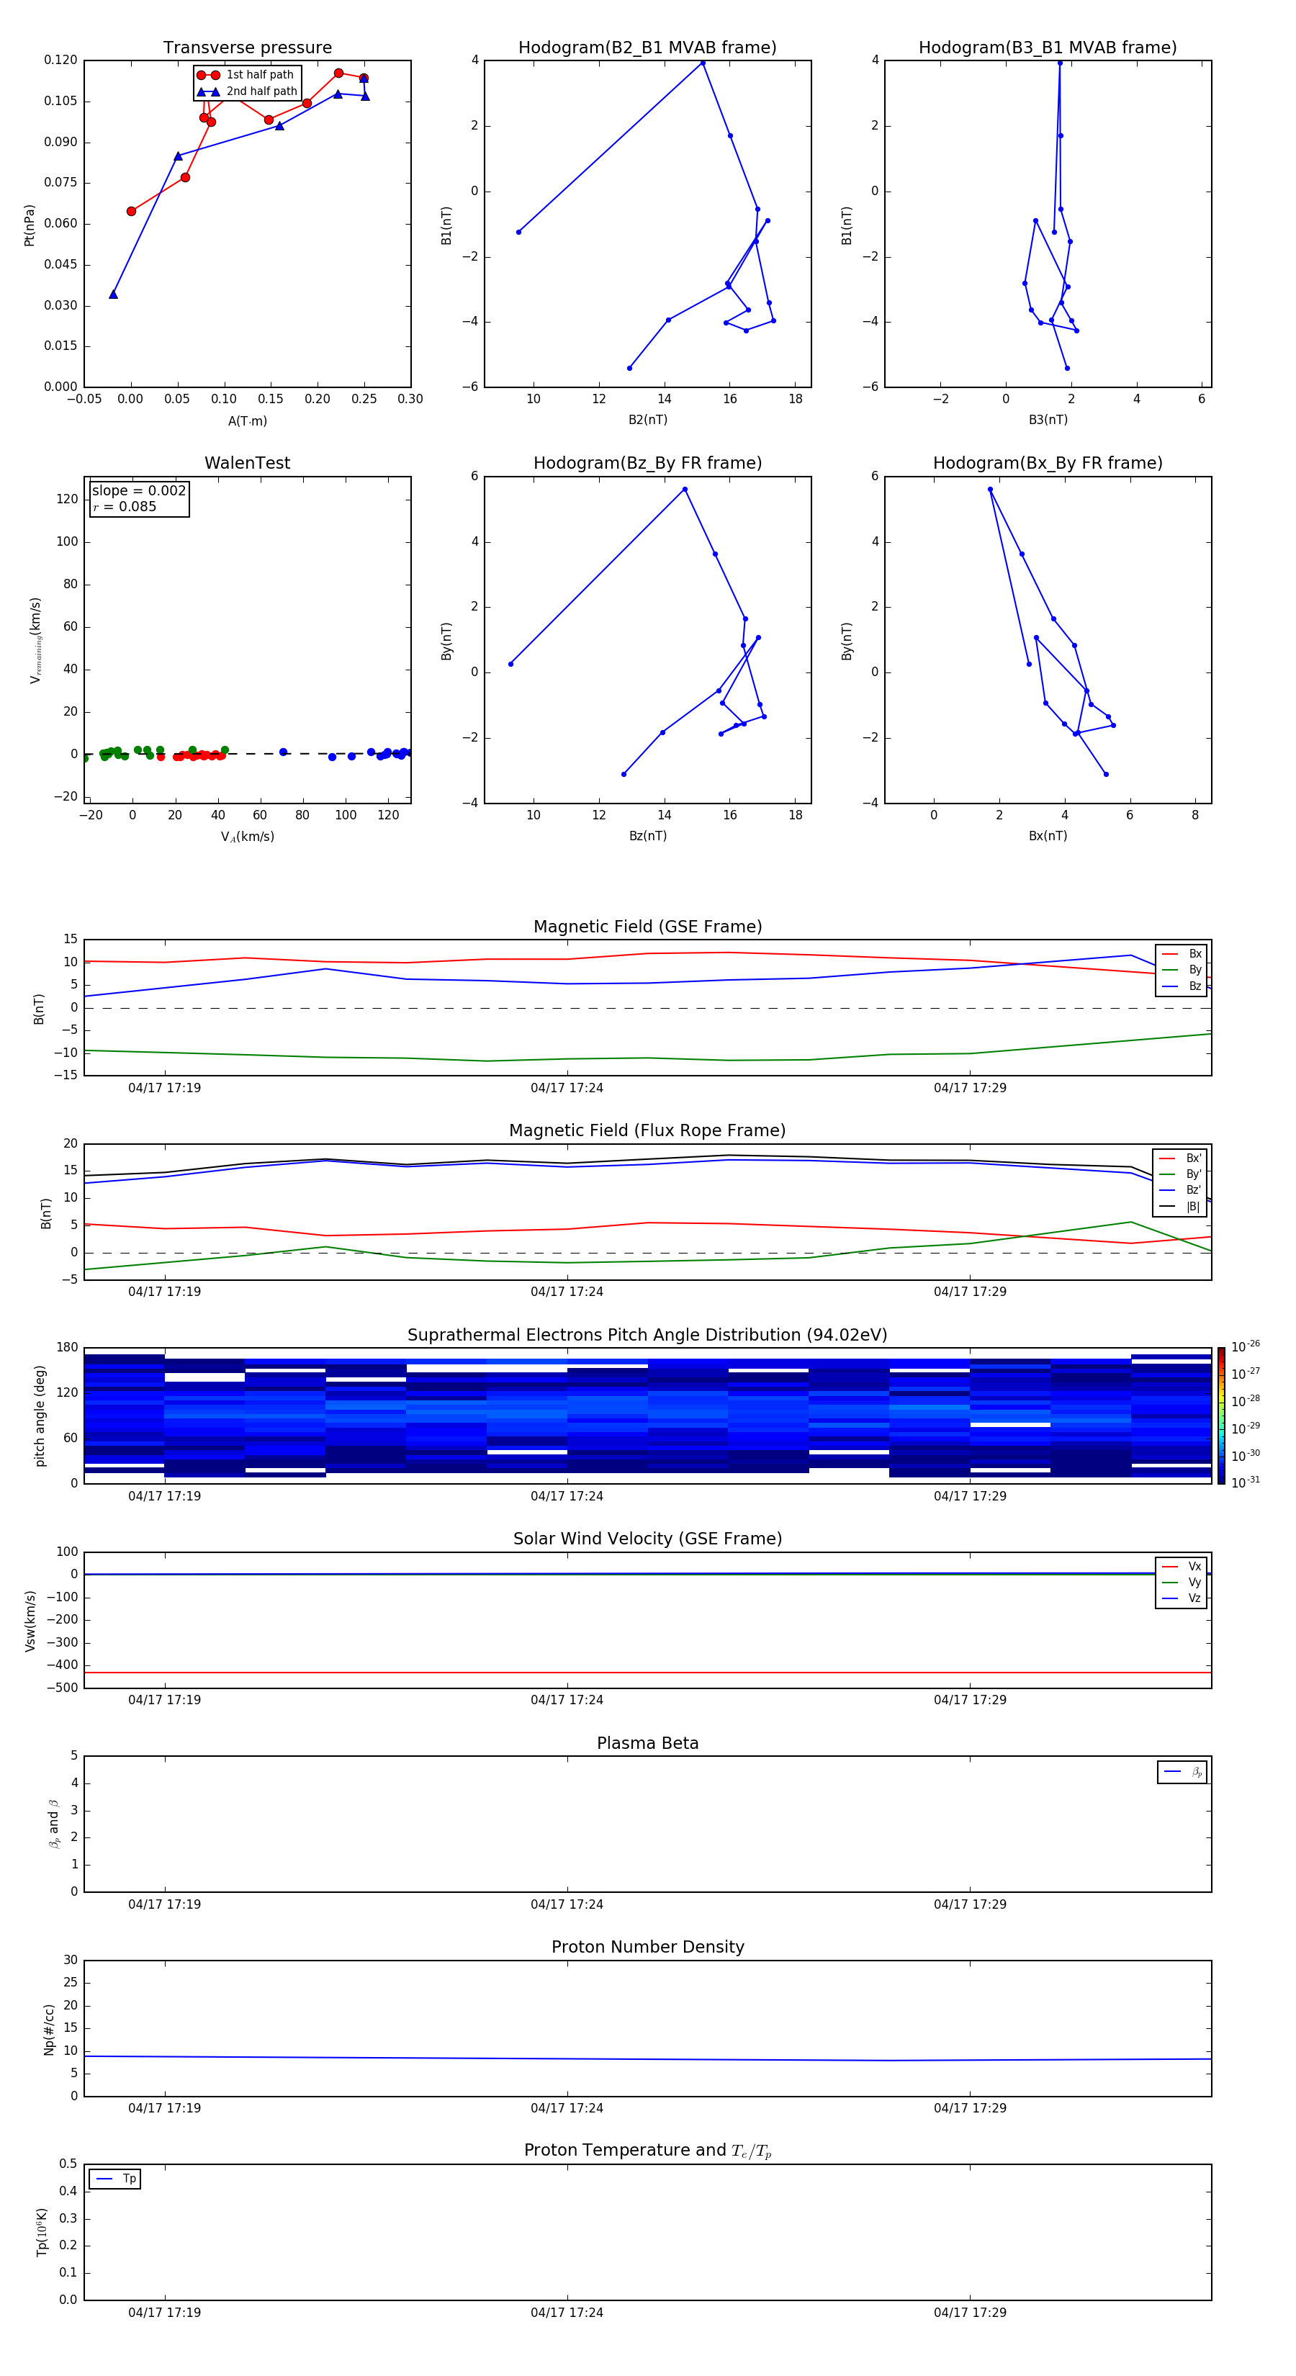
Task: Select the Vy legend entry
Action: [x=1182, y=1583]
